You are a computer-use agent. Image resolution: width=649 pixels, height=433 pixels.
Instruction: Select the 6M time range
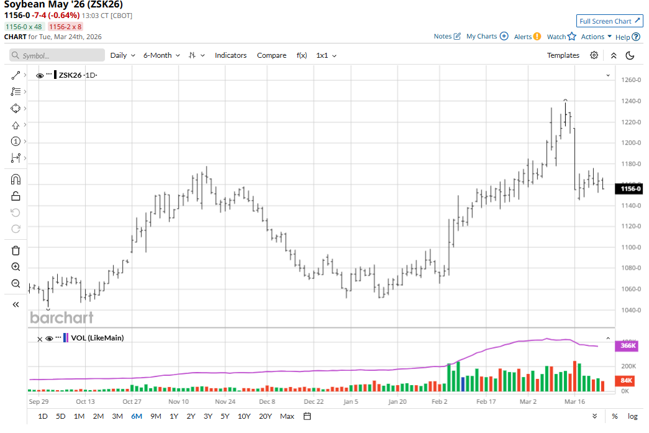coord(137,416)
